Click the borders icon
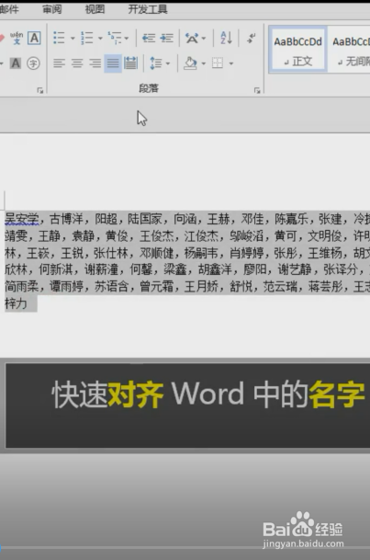 point(218,63)
